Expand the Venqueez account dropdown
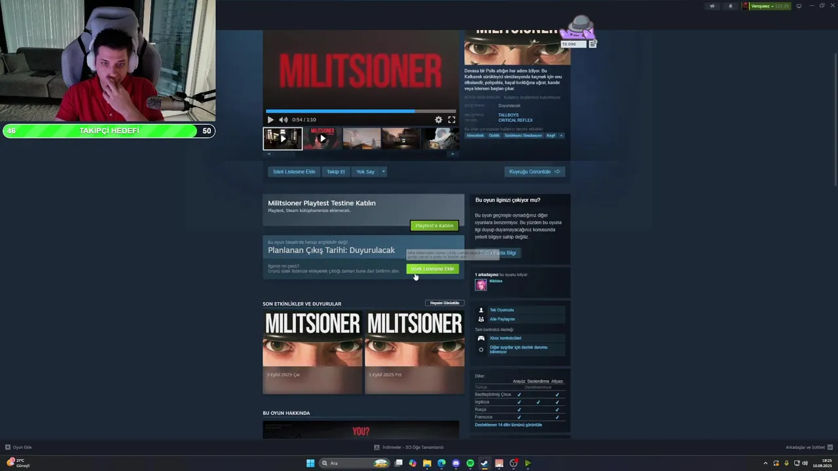 pos(767,6)
